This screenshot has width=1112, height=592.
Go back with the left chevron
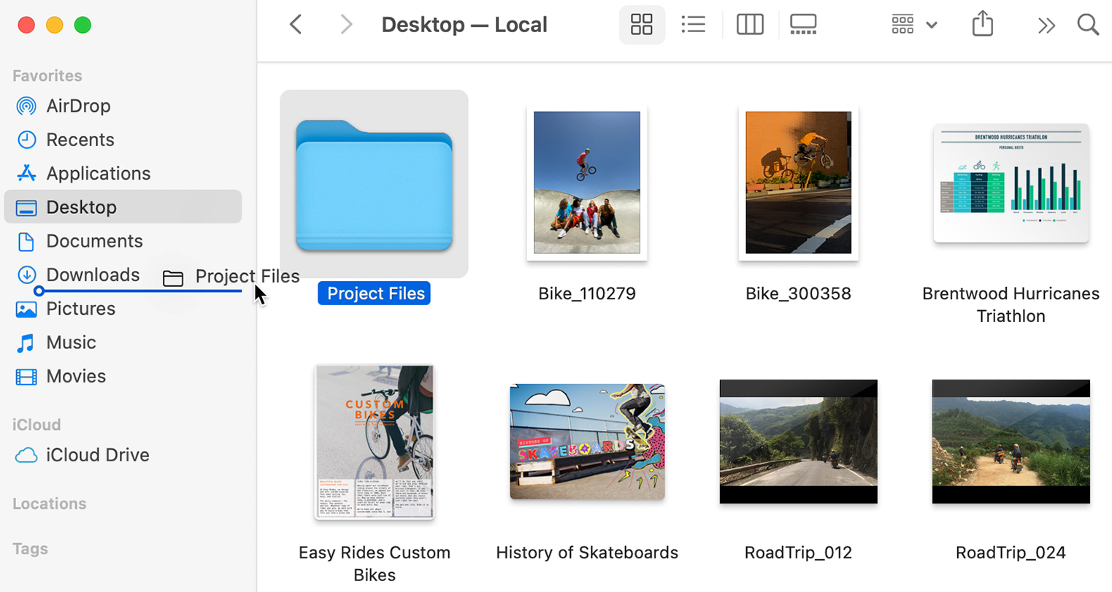(x=296, y=25)
